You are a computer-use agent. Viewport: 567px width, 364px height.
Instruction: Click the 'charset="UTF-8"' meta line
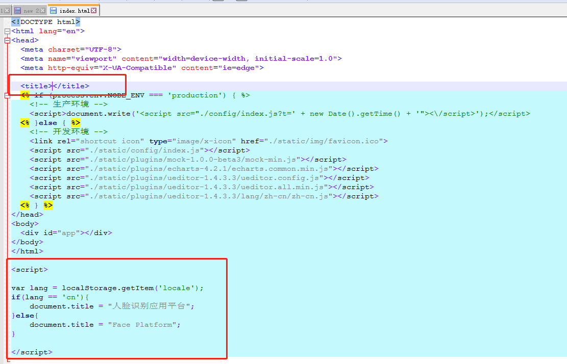(71, 49)
